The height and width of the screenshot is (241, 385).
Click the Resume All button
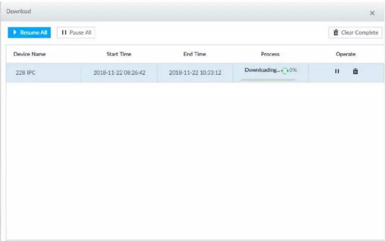[29, 32]
